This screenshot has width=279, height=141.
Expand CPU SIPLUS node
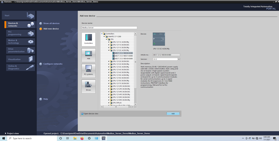(109, 103)
